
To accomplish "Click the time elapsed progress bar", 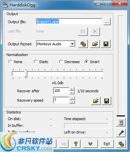I will click(86, 126).
